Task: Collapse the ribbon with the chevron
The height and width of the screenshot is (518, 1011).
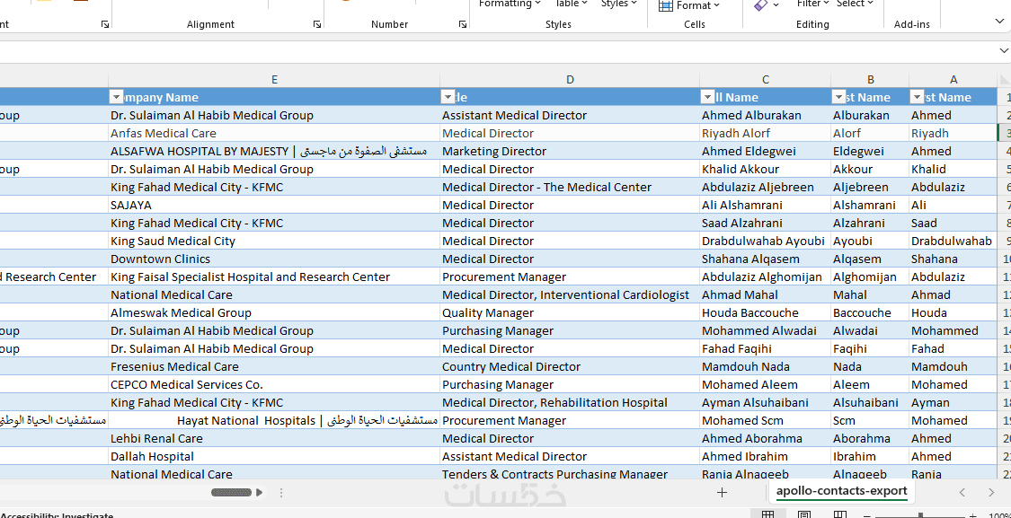Action: (999, 22)
